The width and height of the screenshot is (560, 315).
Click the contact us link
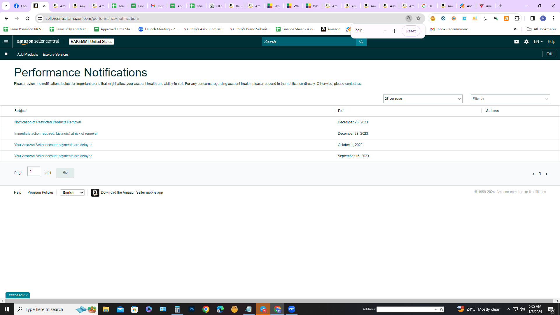(x=353, y=84)
